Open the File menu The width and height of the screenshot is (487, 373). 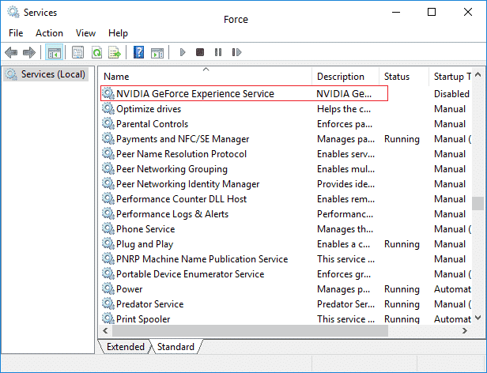(16, 33)
